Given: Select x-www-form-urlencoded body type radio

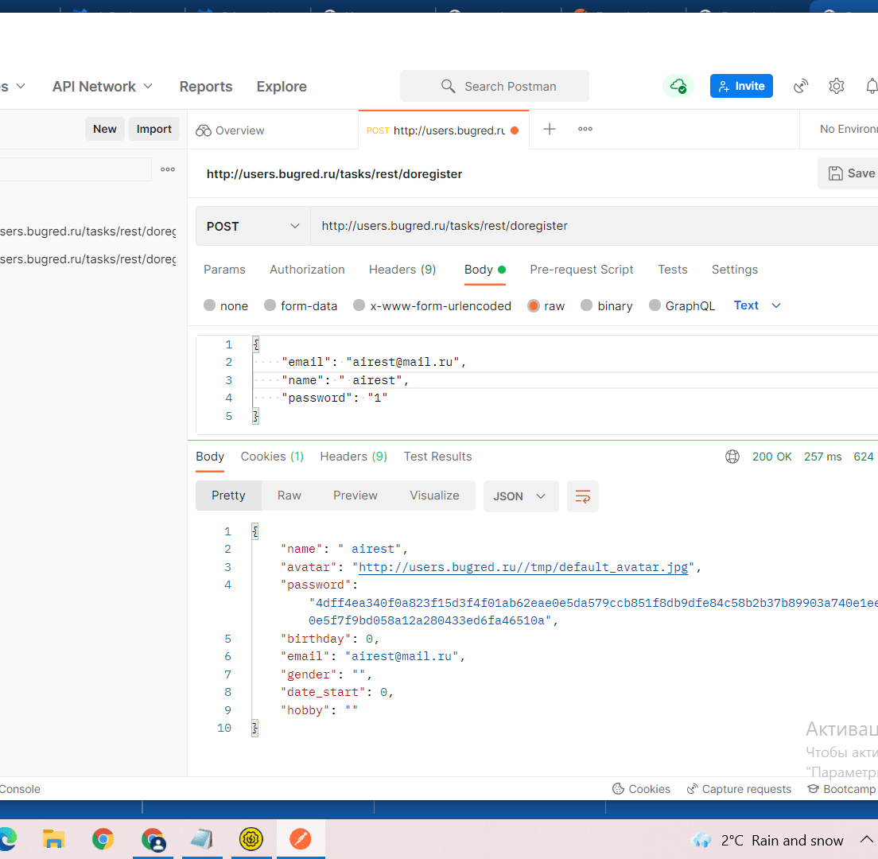Looking at the screenshot, I should pyautogui.click(x=359, y=305).
